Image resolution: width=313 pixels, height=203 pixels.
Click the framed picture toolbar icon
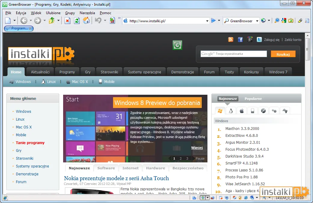click(291, 20)
